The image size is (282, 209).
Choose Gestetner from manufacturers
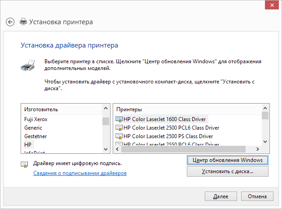35,136
